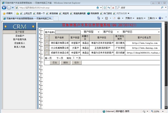168x113 pixels.
Task: Click the read mail icon in command bar
Action: click(114, 18)
